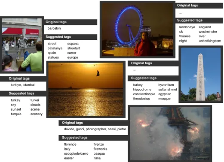Open the London Eye night photo
This screenshot has height=162, width=224.
[x=138, y=30]
